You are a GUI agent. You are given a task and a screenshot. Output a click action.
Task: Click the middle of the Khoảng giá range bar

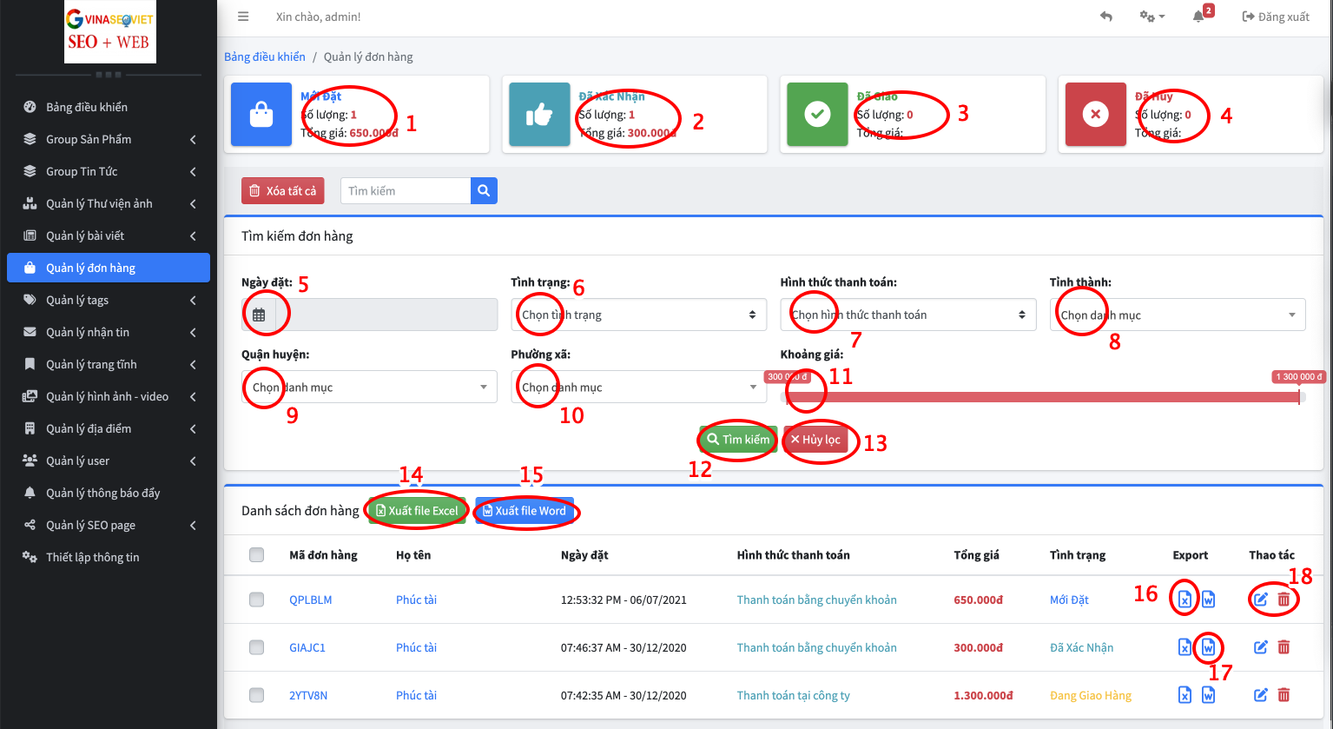(1043, 397)
